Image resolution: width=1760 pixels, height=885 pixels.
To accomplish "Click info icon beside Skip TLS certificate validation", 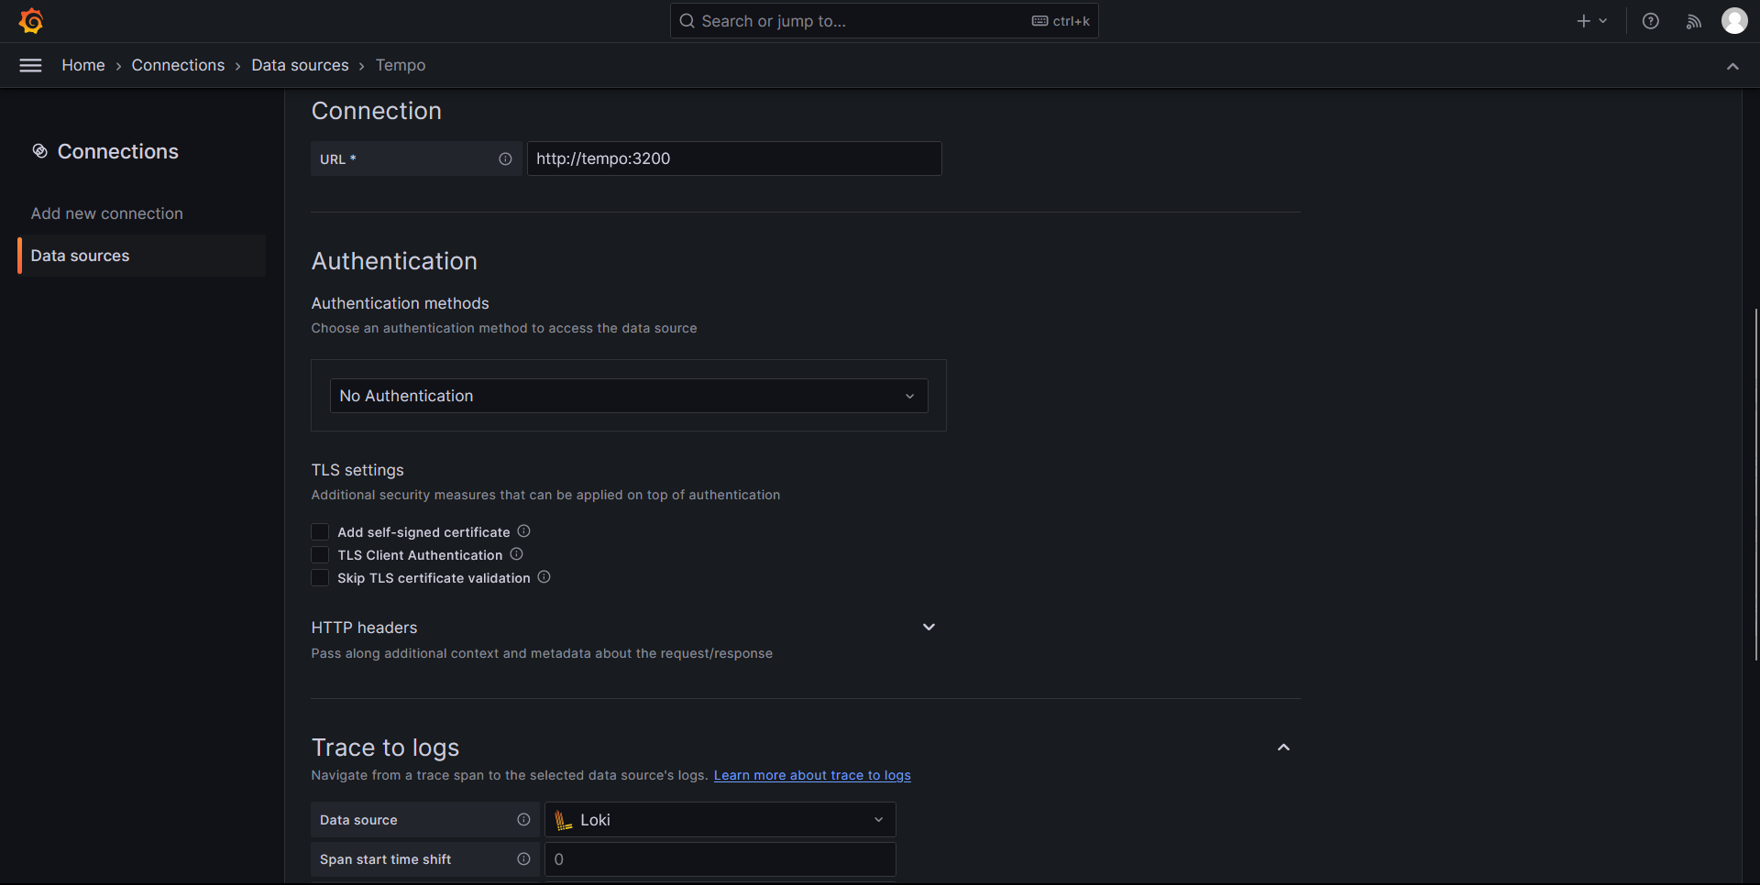I will point(544,577).
